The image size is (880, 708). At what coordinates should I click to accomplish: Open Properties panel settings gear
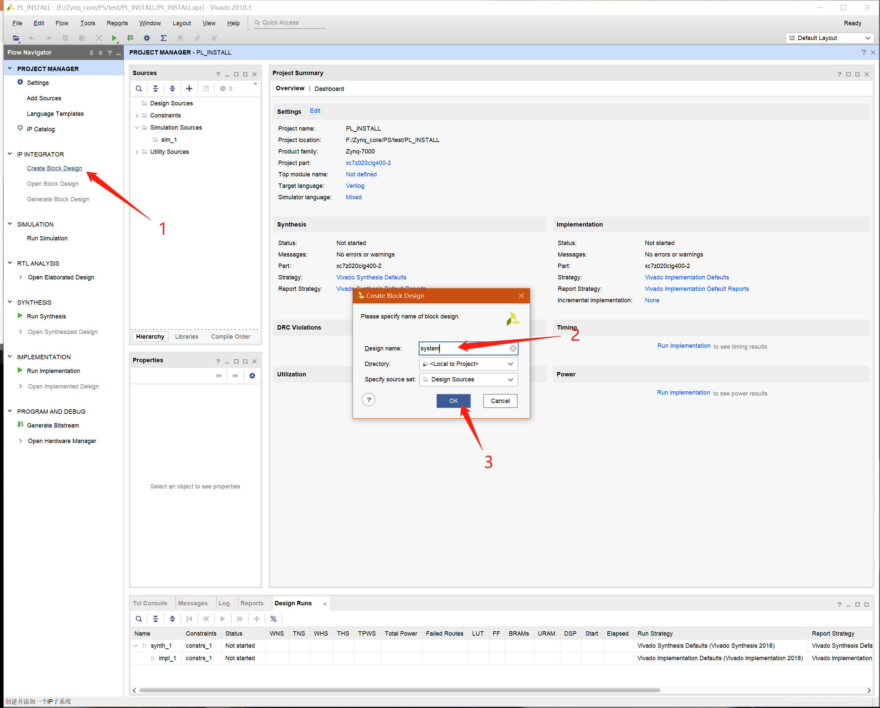252,375
